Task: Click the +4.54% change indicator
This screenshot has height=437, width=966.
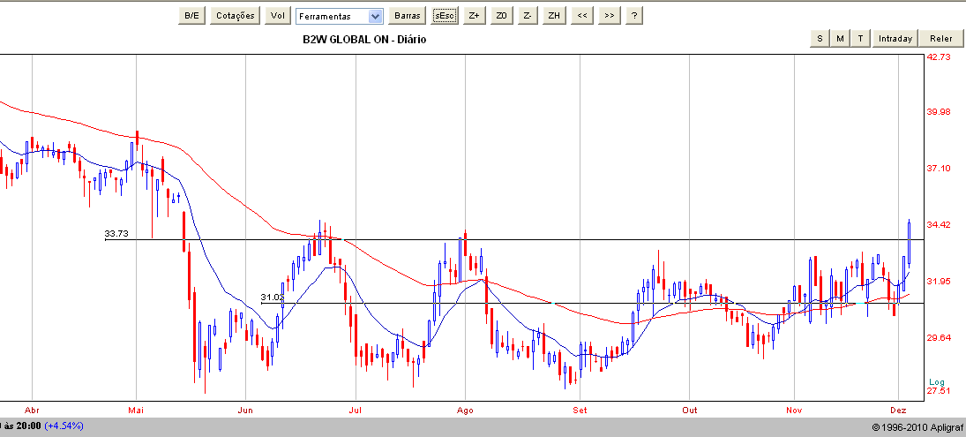Action: click(x=64, y=426)
